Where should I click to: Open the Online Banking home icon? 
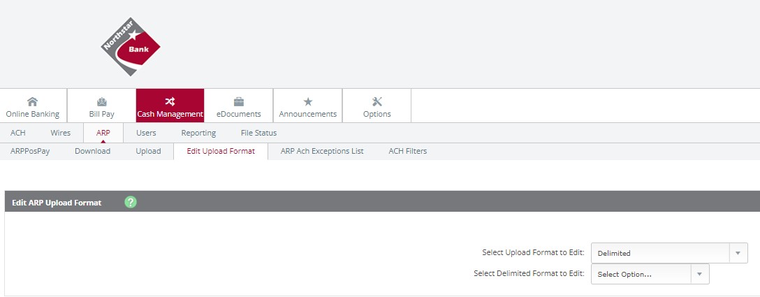point(32,101)
